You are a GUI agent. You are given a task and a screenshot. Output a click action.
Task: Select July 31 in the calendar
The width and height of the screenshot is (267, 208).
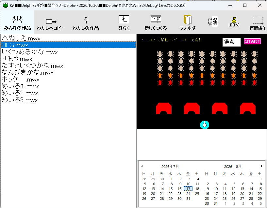click(x=188, y=199)
